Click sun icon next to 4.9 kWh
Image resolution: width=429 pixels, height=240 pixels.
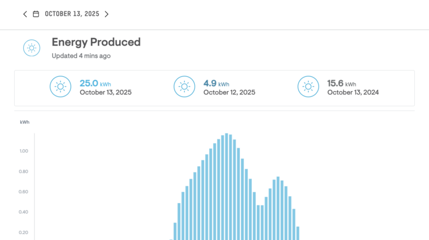pyautogui.click(x=184, y=87)
